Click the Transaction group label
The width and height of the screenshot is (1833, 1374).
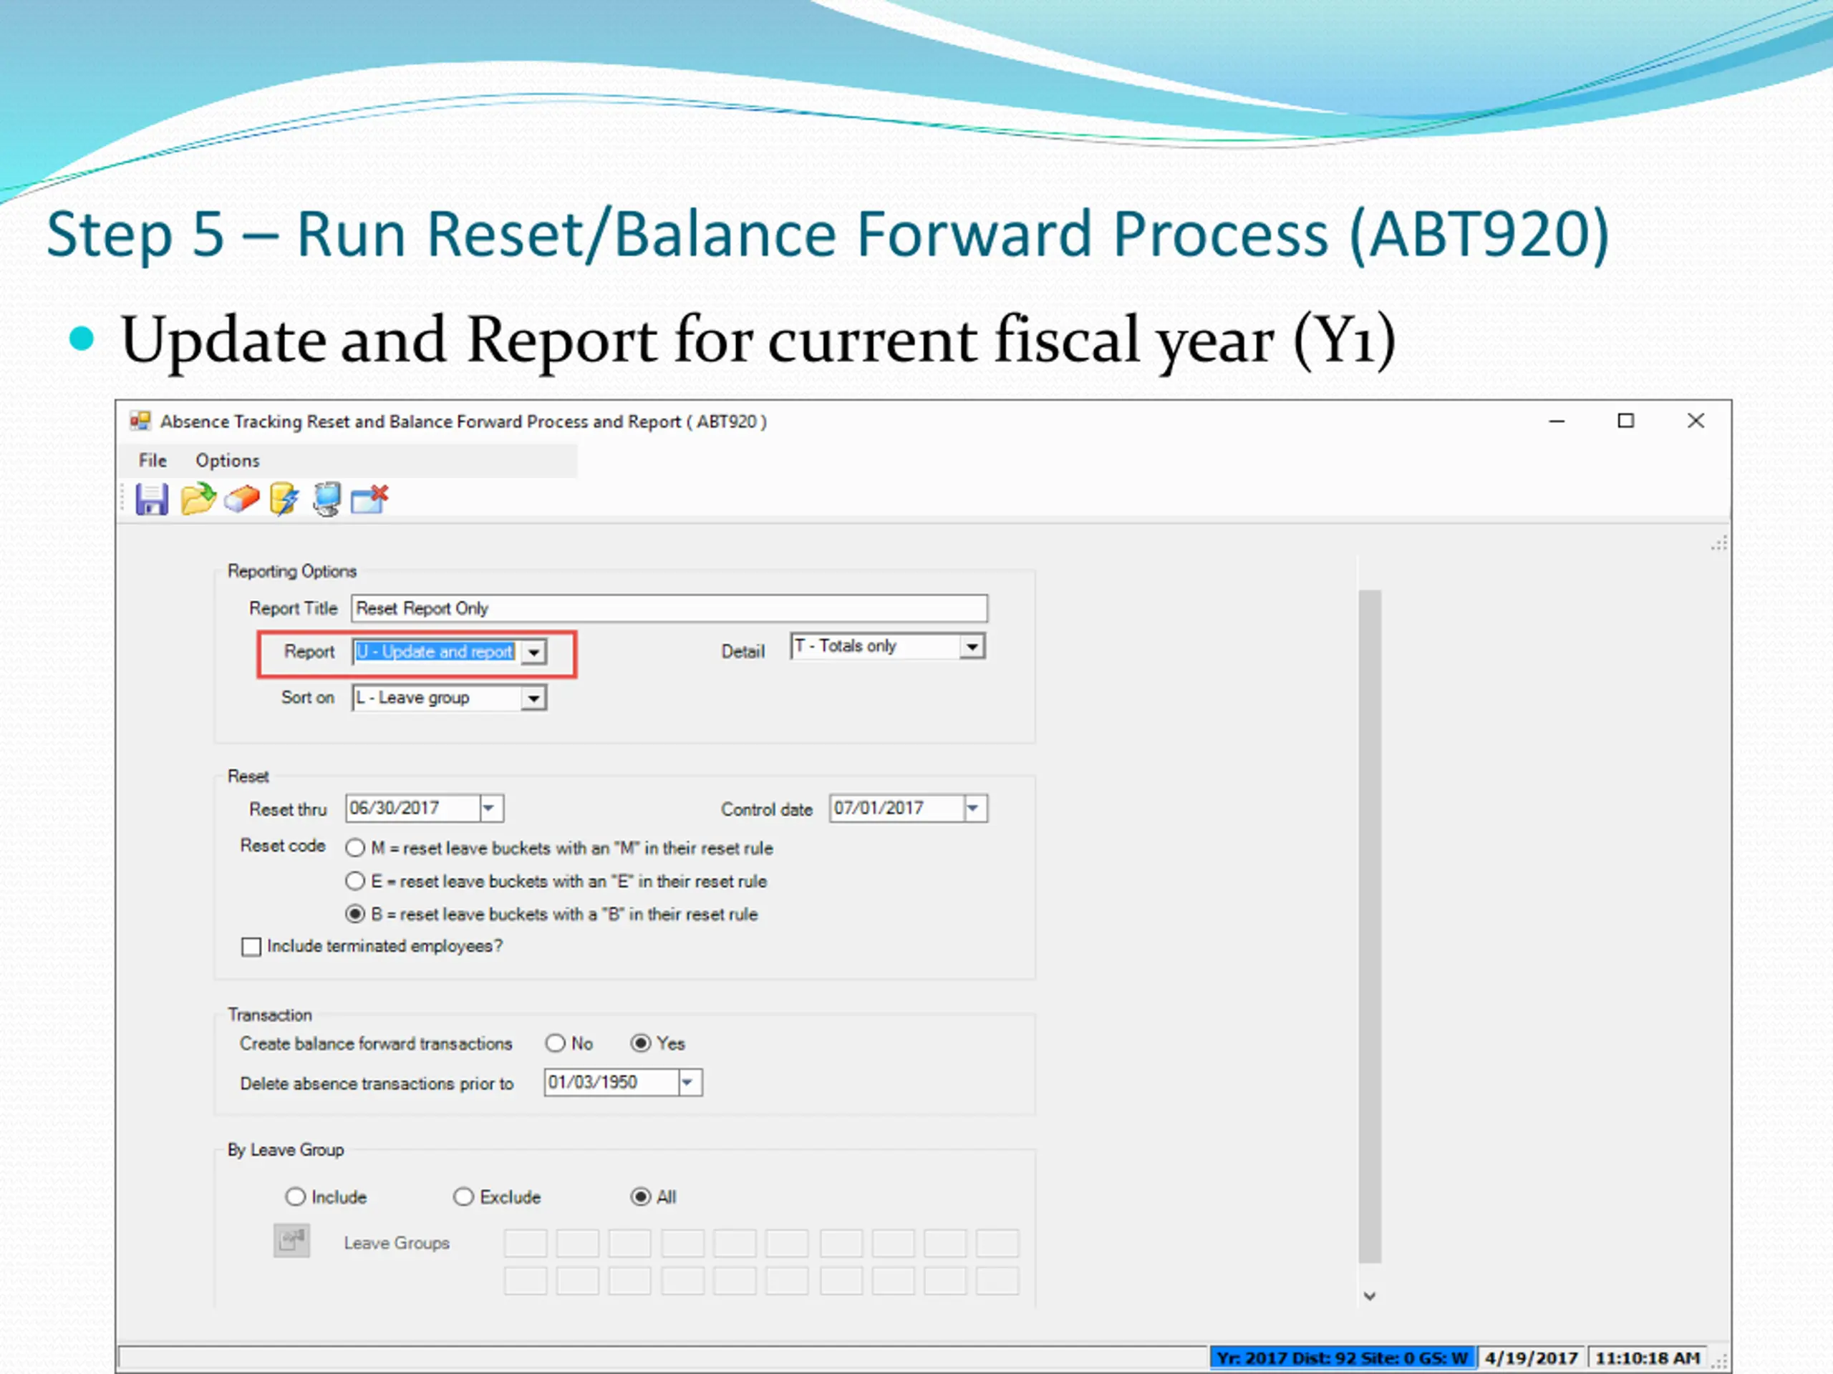pos(270,1015)
